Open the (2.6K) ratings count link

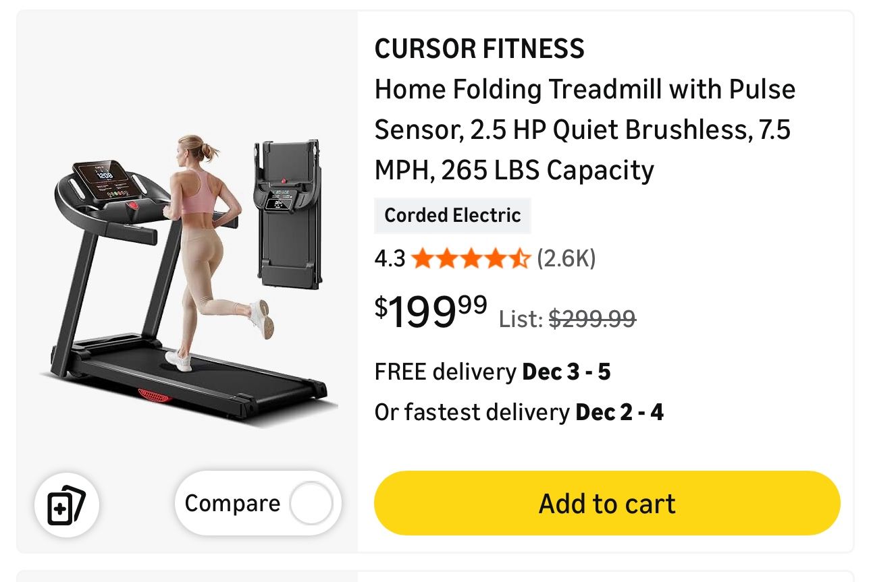click(x=566, y=258)
